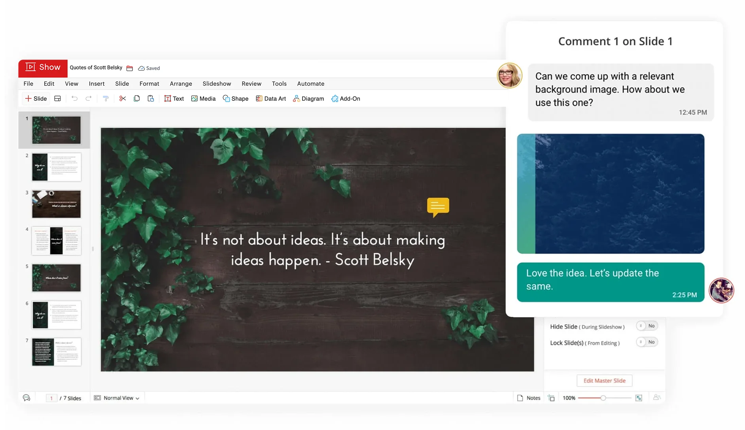Select slide 3 thumbnail
Viewport: 745px width, 430px height.
click(x=56, y=204)
